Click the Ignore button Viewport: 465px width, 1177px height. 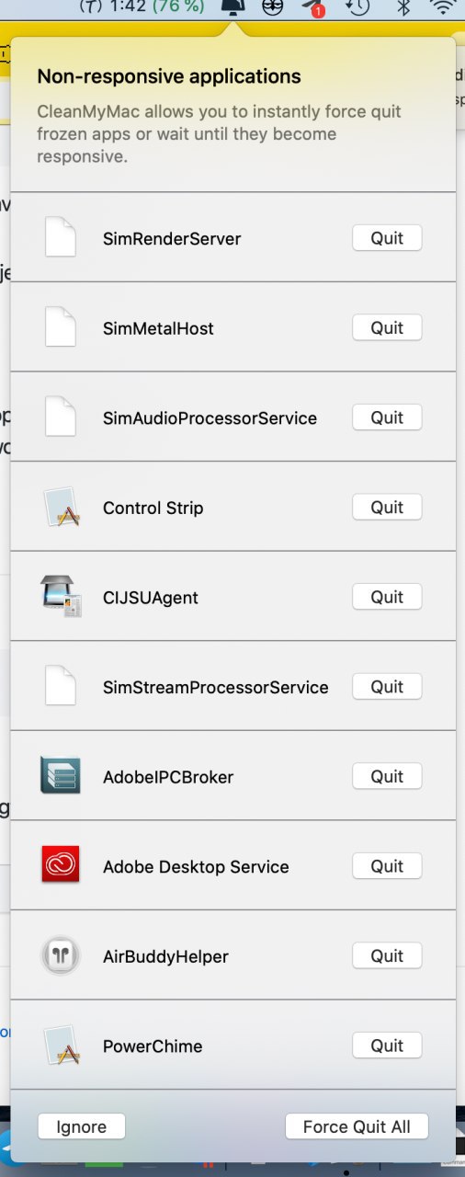point(82,1126)
